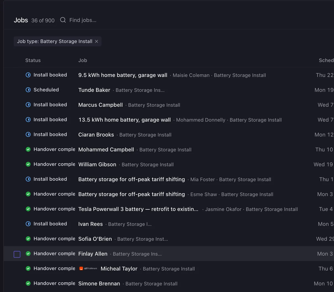Sort by the Job column header
334x292 pixels.
coord(83,60)
